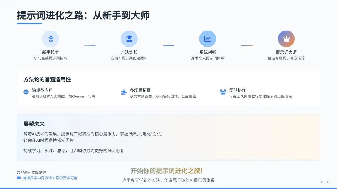
Task: Click the graduate icon above 方法实践
Action: click(x=129, y=39)
